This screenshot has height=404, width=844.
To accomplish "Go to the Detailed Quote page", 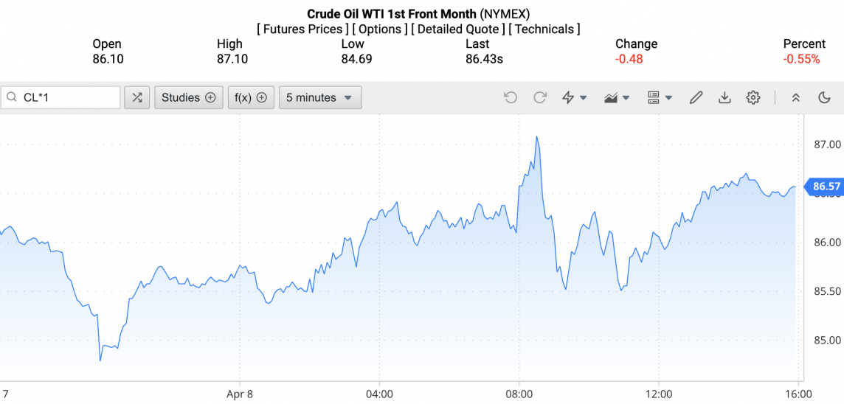I will pos(458,29).
